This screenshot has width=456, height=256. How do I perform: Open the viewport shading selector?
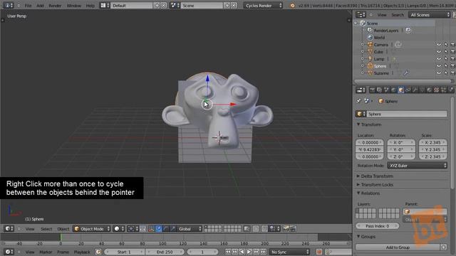[x=119, y=229]
